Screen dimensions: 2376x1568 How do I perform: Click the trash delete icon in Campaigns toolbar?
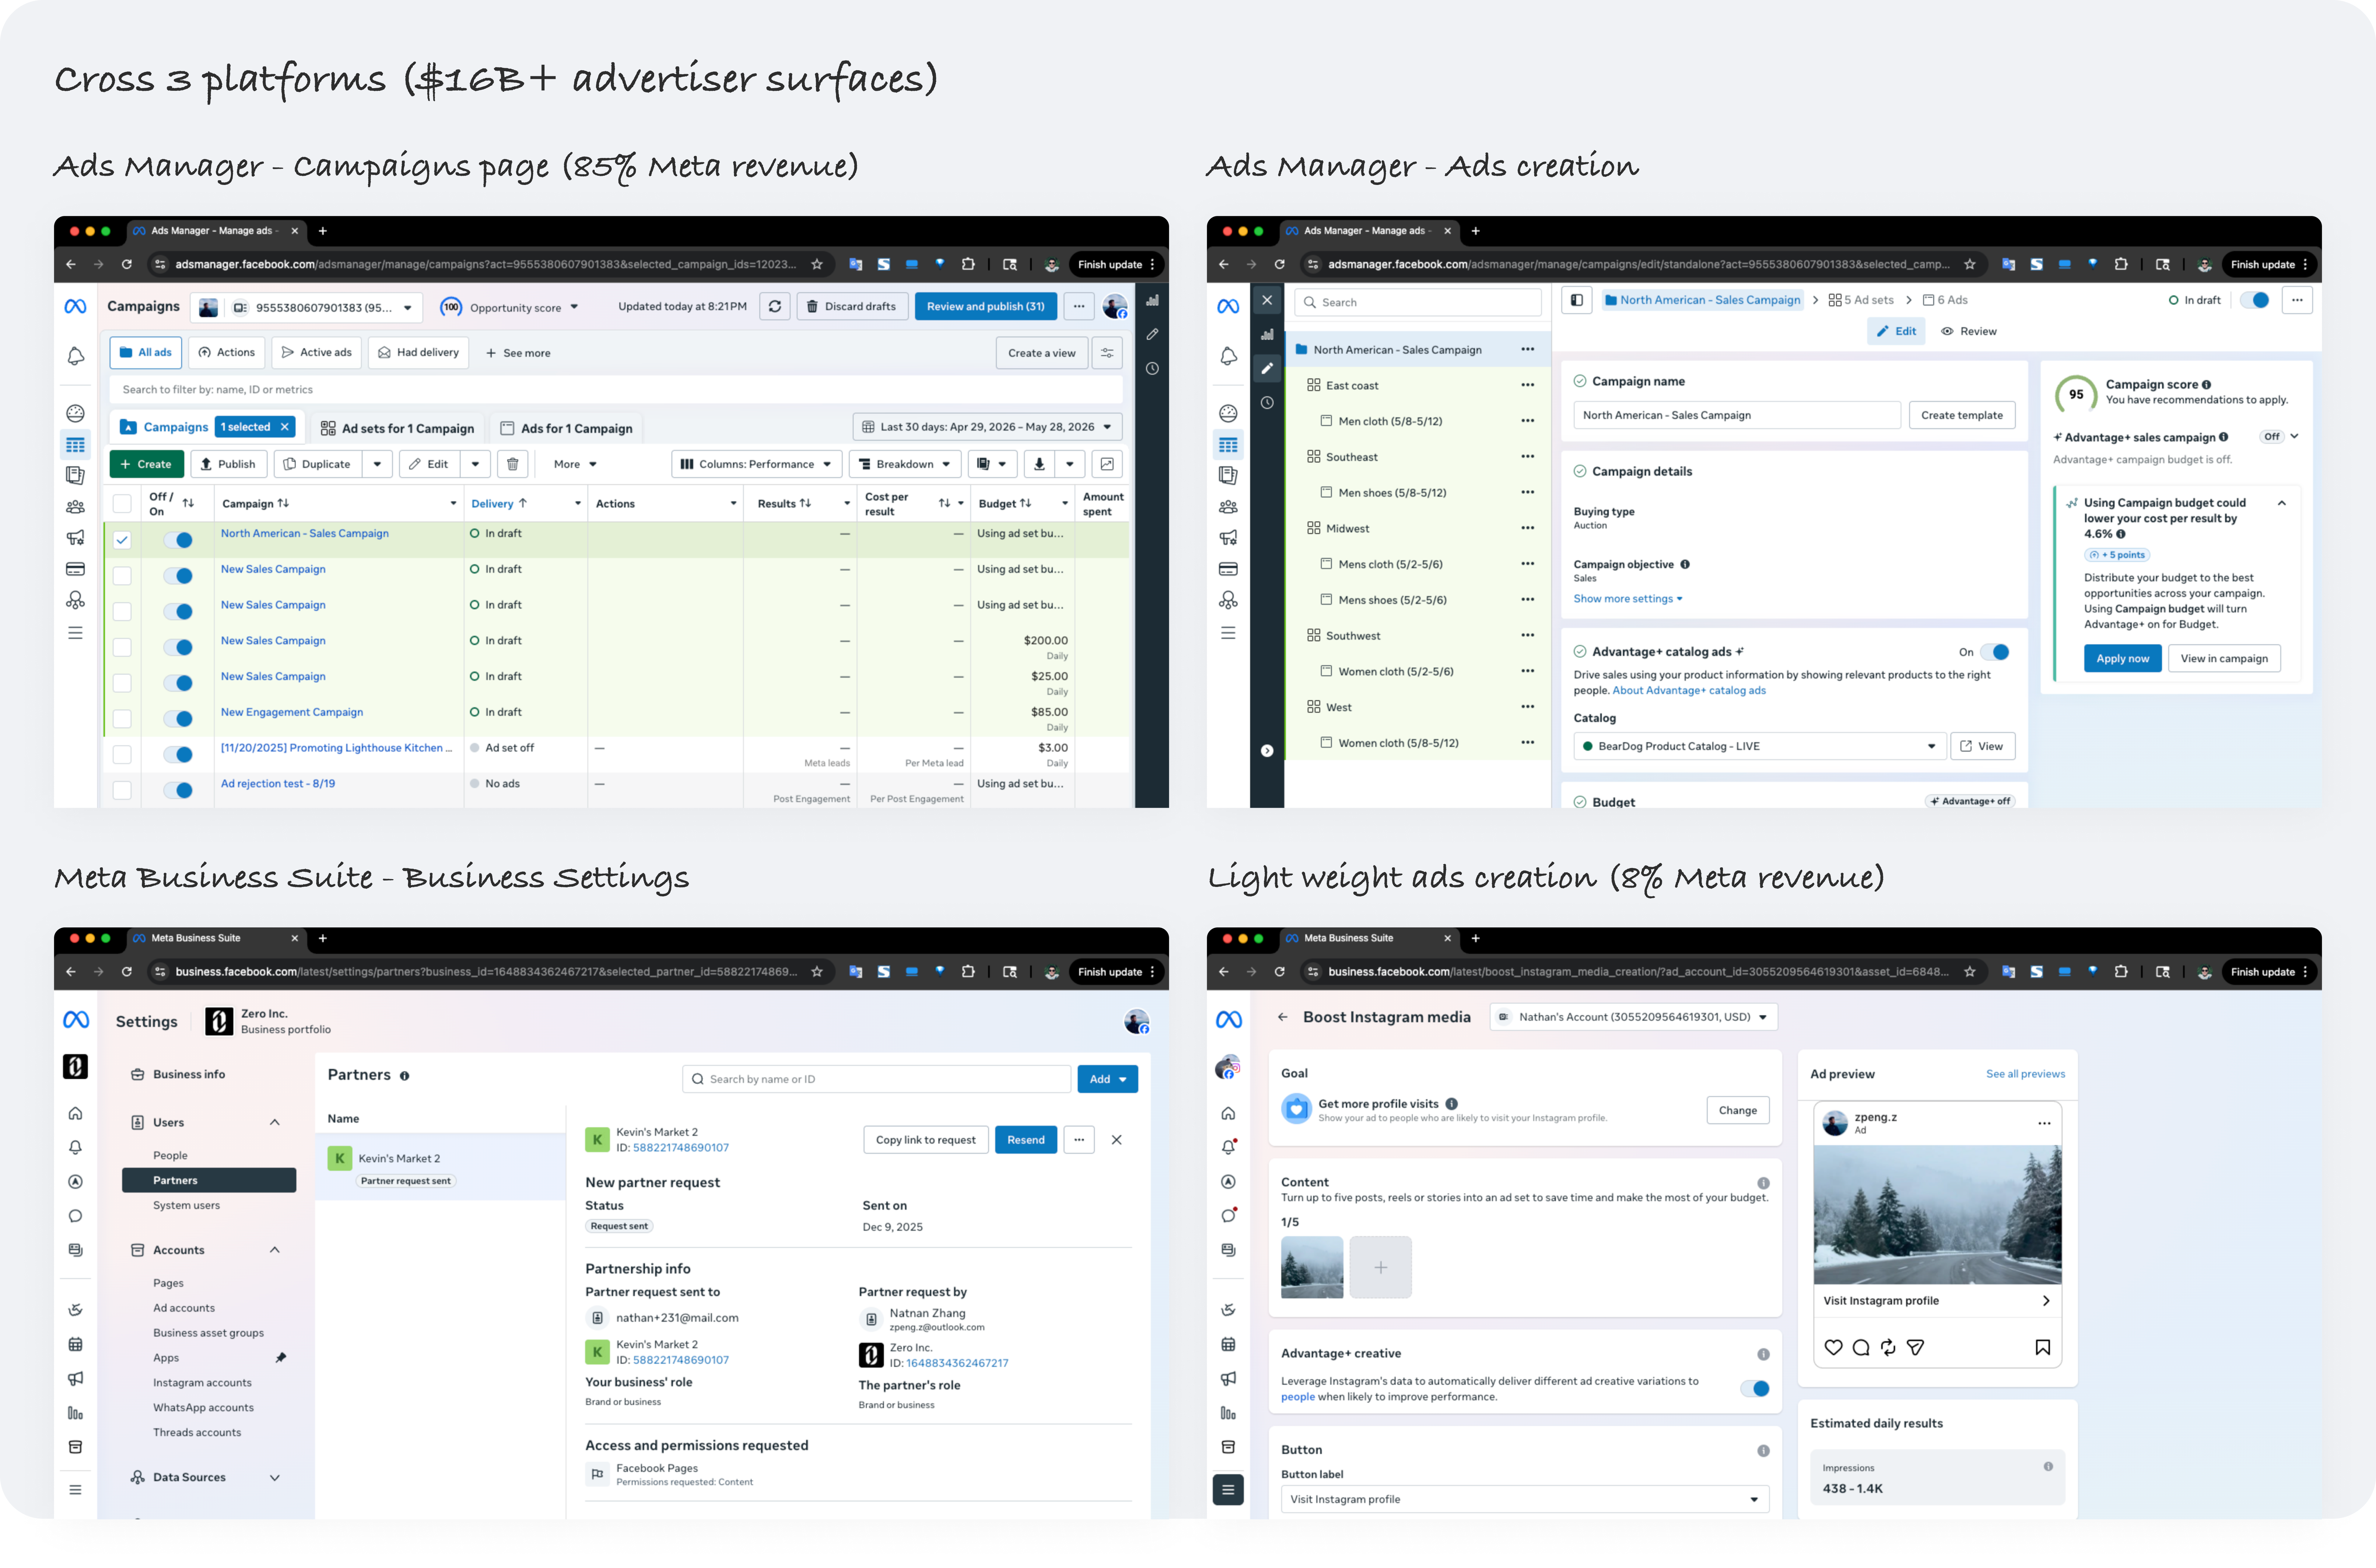point(513,464)
